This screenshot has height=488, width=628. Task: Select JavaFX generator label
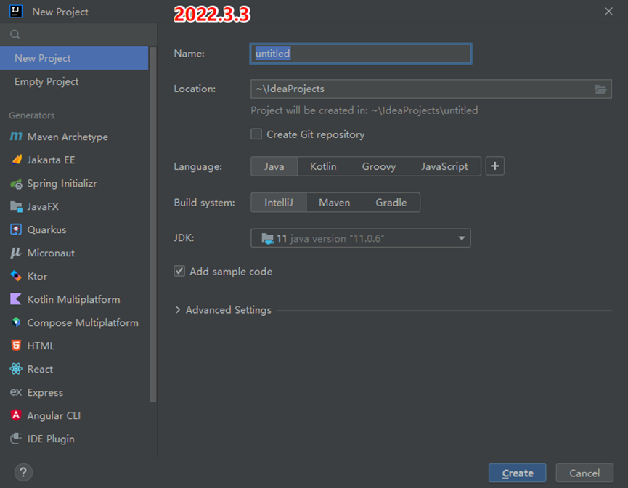click(43, 206)
